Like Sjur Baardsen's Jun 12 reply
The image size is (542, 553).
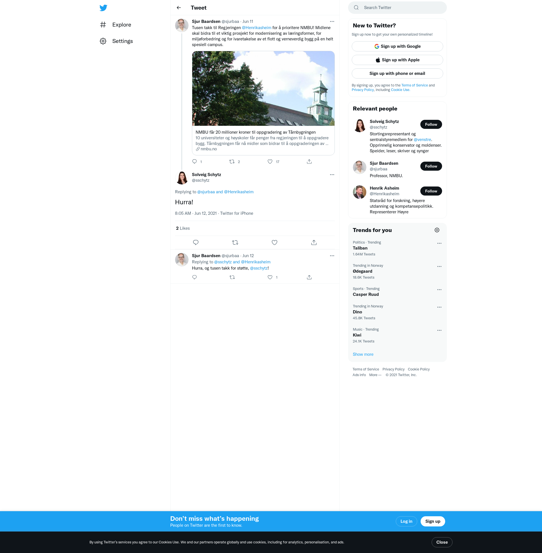(270, 277)
